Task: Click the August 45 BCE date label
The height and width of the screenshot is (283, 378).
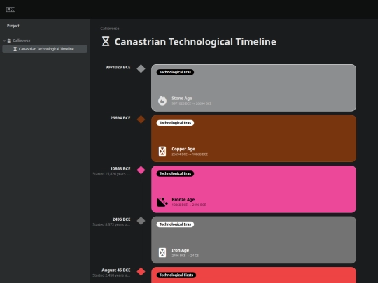Action: tap(116, 270)
